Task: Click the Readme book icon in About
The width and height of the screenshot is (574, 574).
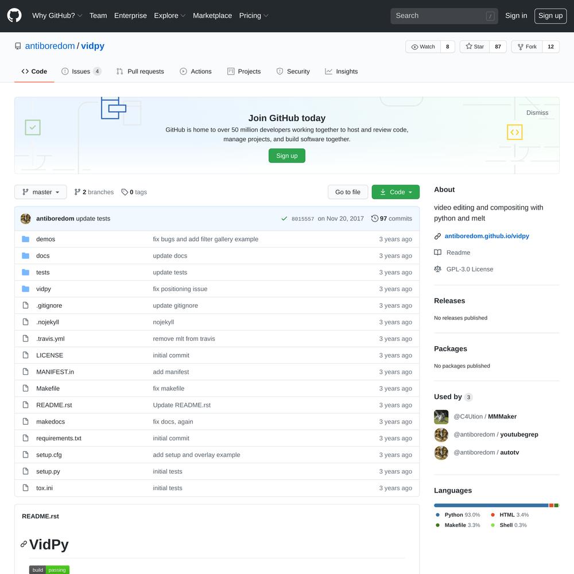Action: (x=437, y=253)
